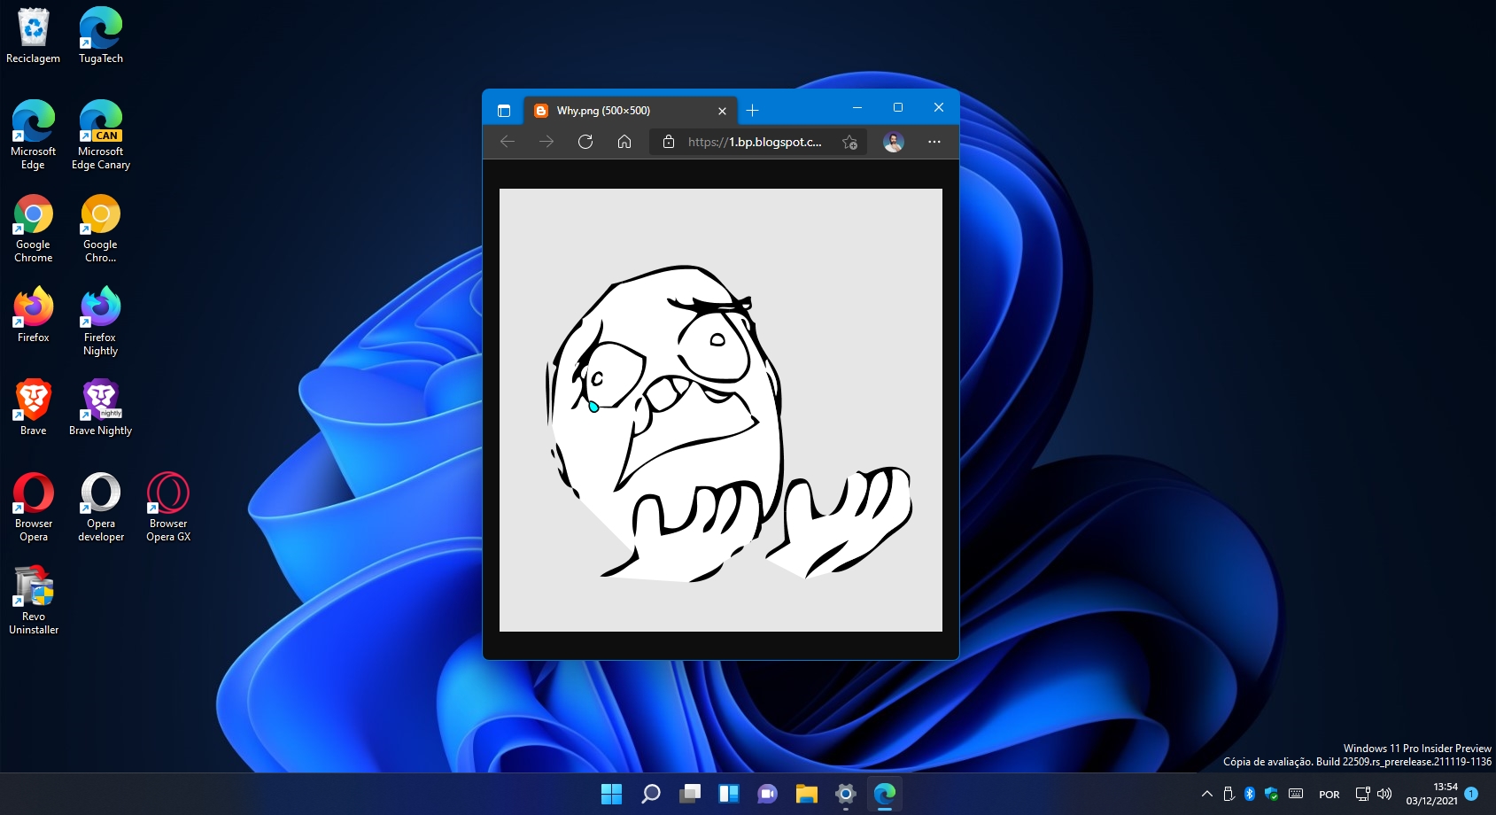
Task: Click the Bluetooth tray icon
Action: (1250, 794)
